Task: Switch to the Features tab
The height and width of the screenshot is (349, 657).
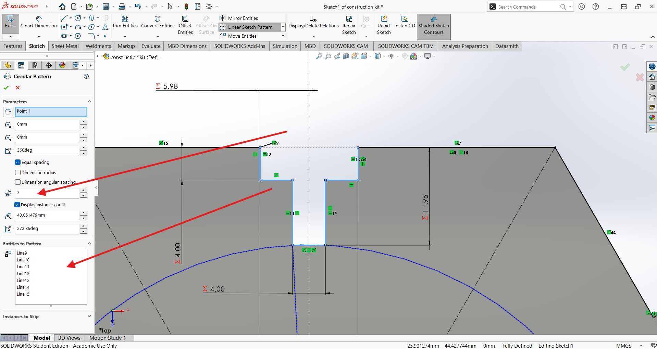Action: pos(13,46)
